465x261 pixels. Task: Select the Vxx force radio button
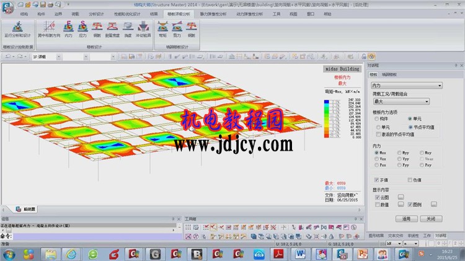[x=376, y=159]
